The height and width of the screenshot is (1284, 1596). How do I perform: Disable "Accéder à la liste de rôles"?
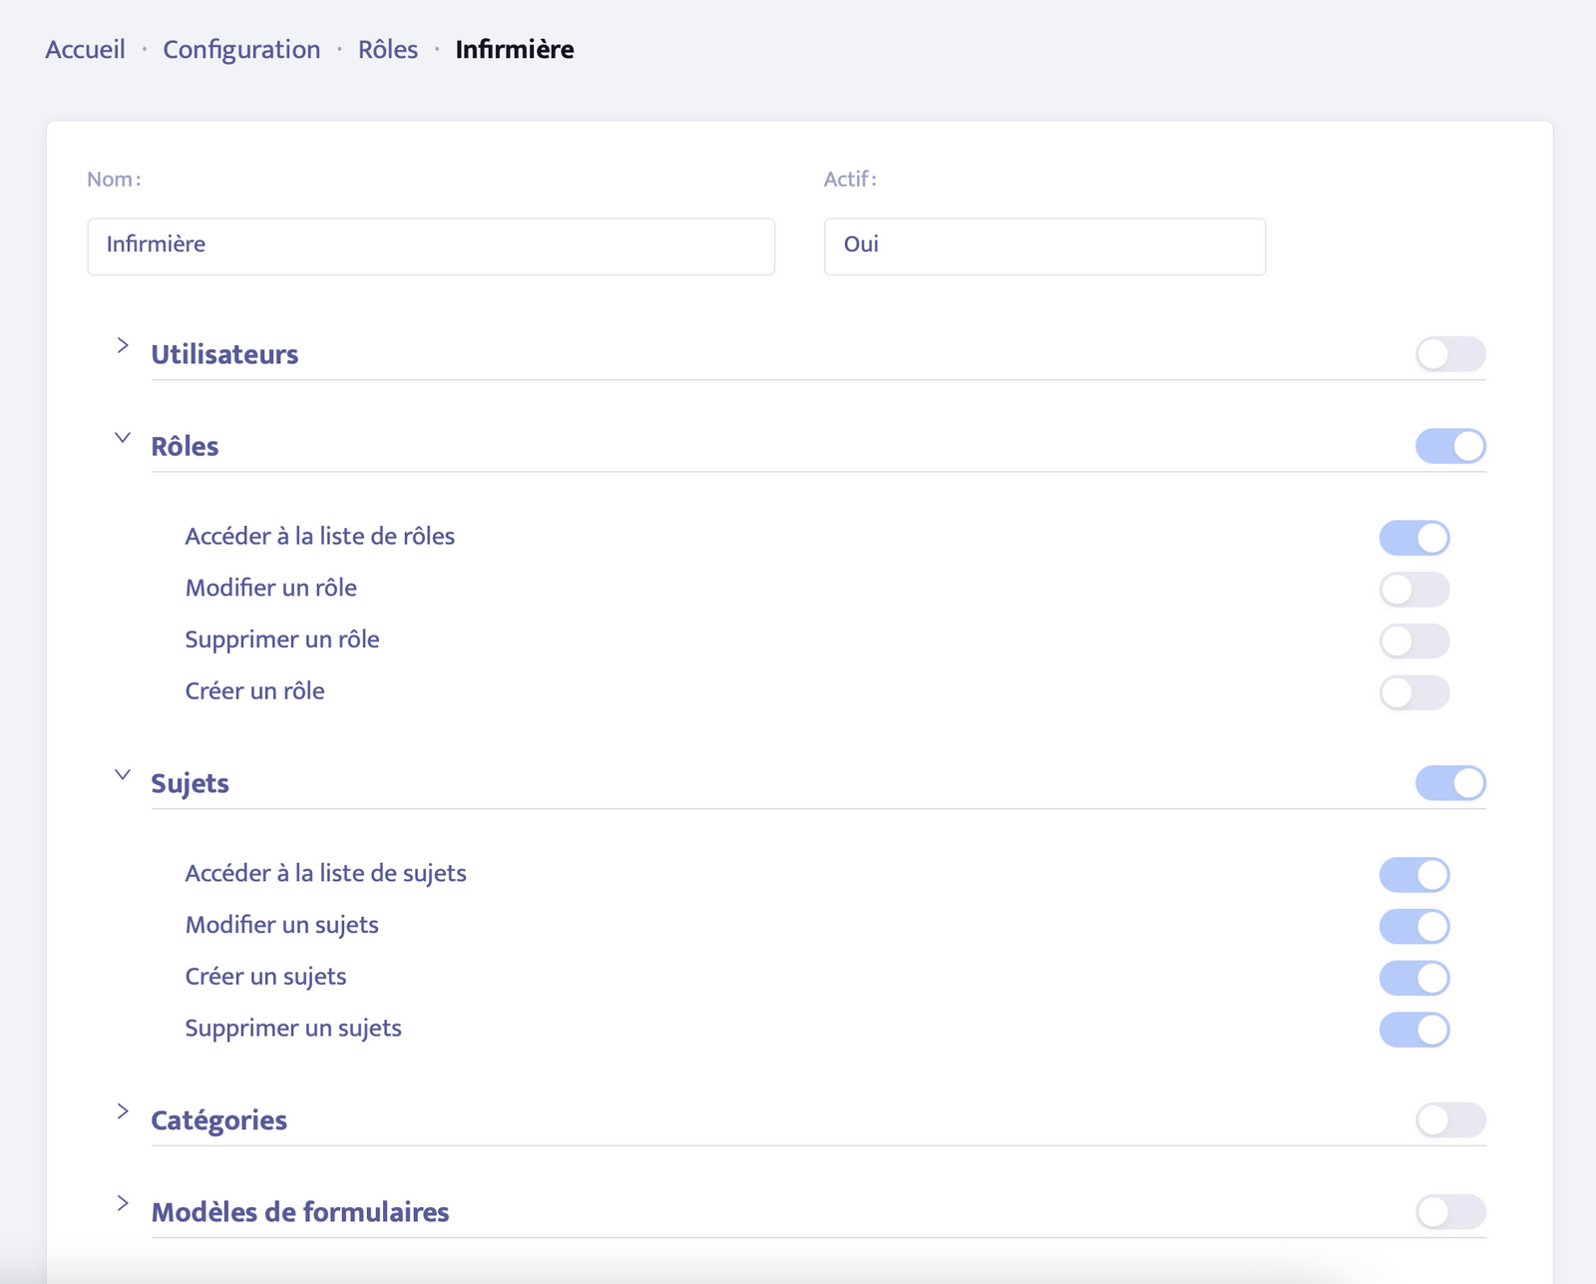tap(1413, 537)
